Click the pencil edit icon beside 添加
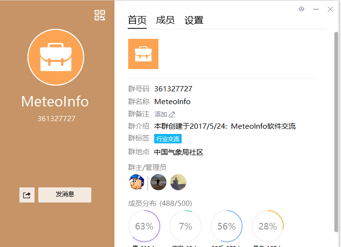The height and width of the screenshot is (247, 341). coord(172,114)
